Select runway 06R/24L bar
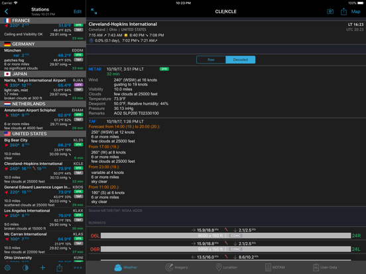Image resolution: width=366 pixels, height=274 pixels. pyautogui.click(x=225, y=249)
